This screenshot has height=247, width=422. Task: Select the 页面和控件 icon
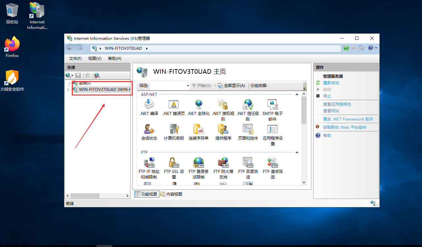click(248, 129)
